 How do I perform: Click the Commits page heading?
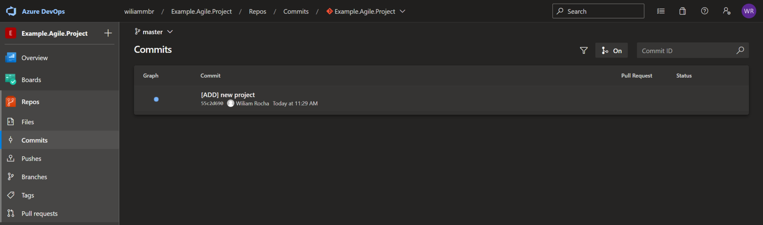pos(153,49)
